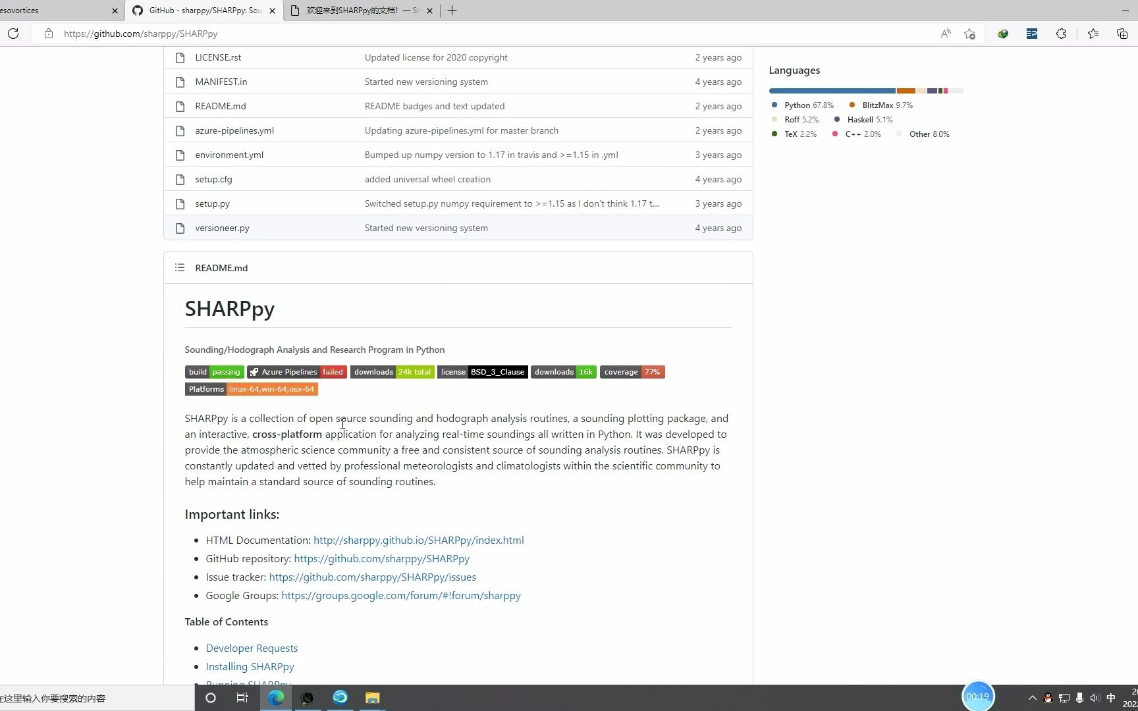
Task: Open commit 'added universal wheel creation'
Action: (427, 179)
